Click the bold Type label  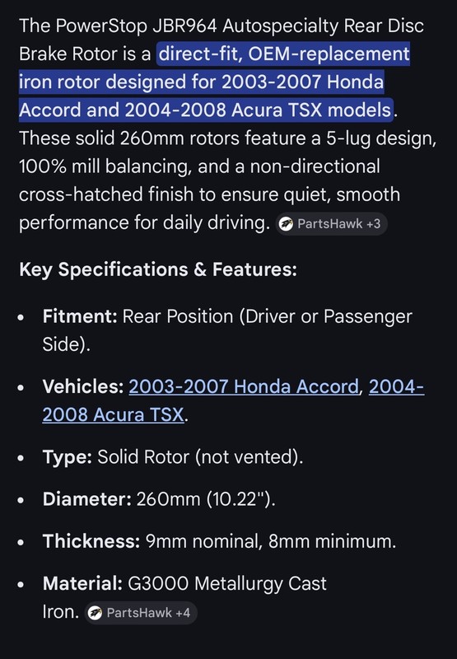tap(68, 457)
